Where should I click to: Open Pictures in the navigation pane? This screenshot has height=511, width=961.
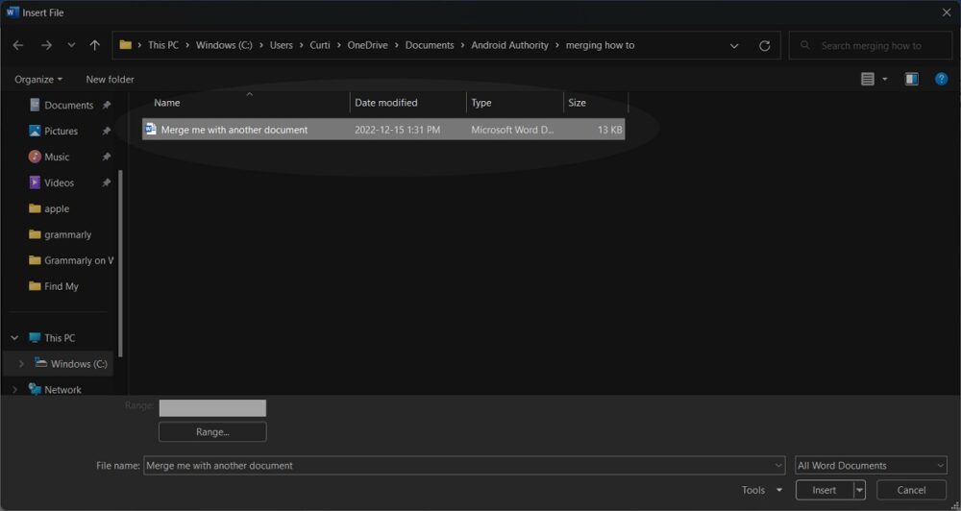pos(61,132)
